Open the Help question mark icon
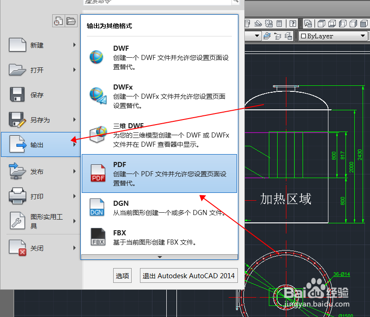This screenshot has width=370, height=317. point(292,24)
